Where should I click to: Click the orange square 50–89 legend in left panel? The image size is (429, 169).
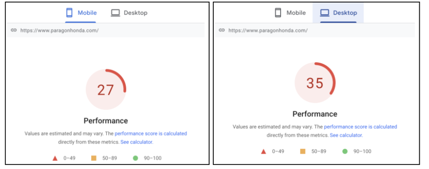pos(94,158)
